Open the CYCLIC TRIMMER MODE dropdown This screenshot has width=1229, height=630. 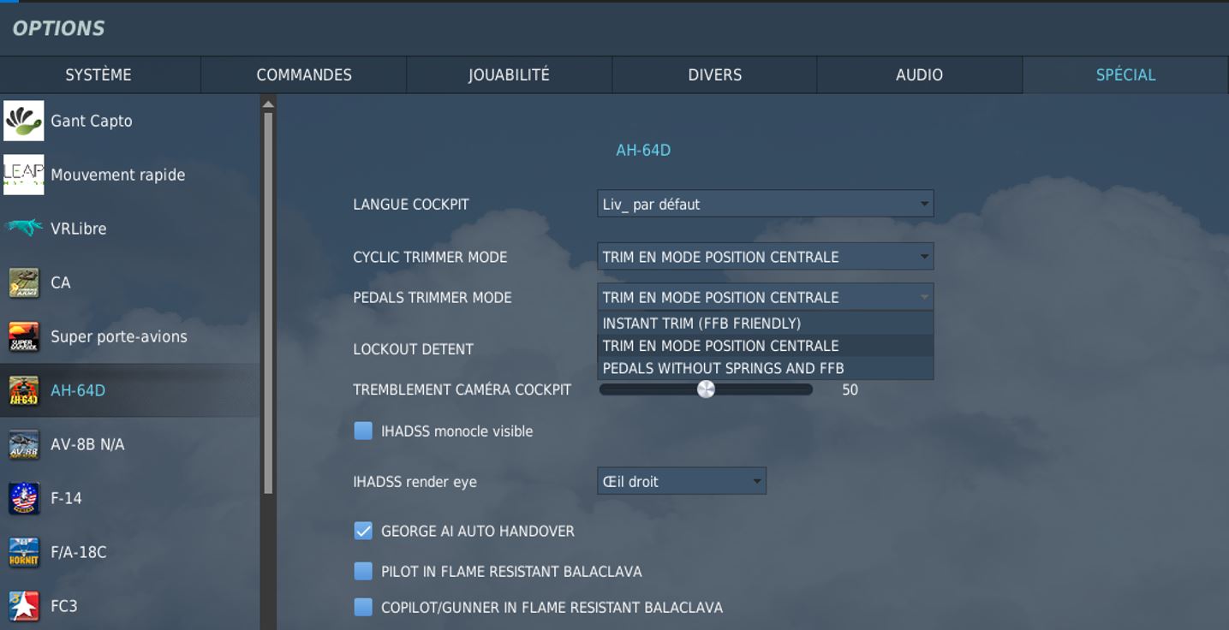(765, 257)
